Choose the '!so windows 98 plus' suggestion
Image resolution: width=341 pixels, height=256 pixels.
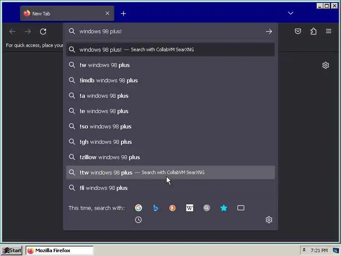coord(170,126)
